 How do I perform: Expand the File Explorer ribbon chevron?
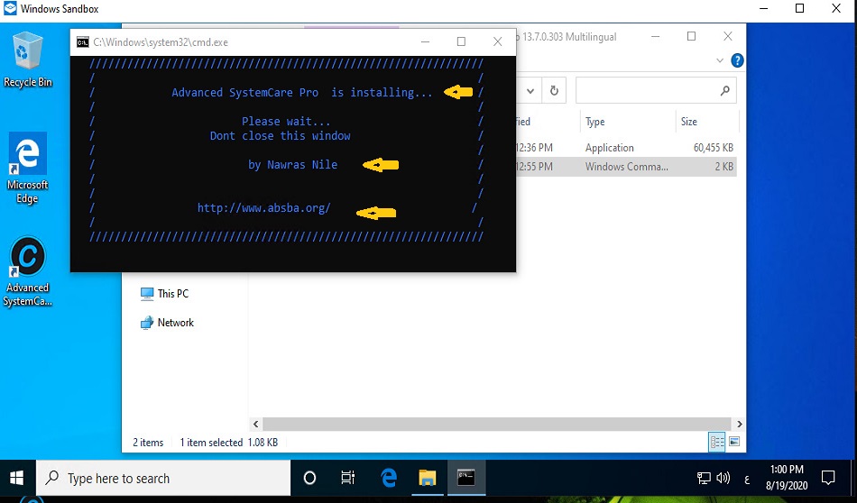pyautogui.click(x=720, y=61)
